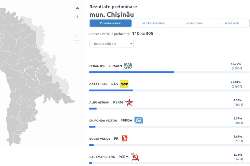Click the Ceban Ion candidate name

[97, 66]
